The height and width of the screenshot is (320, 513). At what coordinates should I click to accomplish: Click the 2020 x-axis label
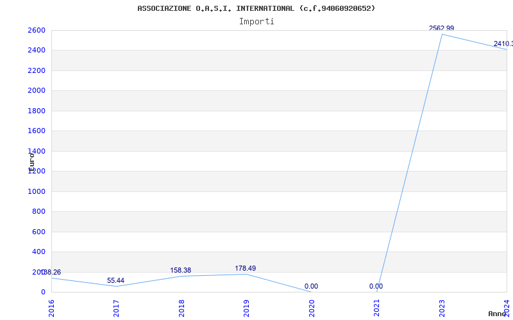312,308
